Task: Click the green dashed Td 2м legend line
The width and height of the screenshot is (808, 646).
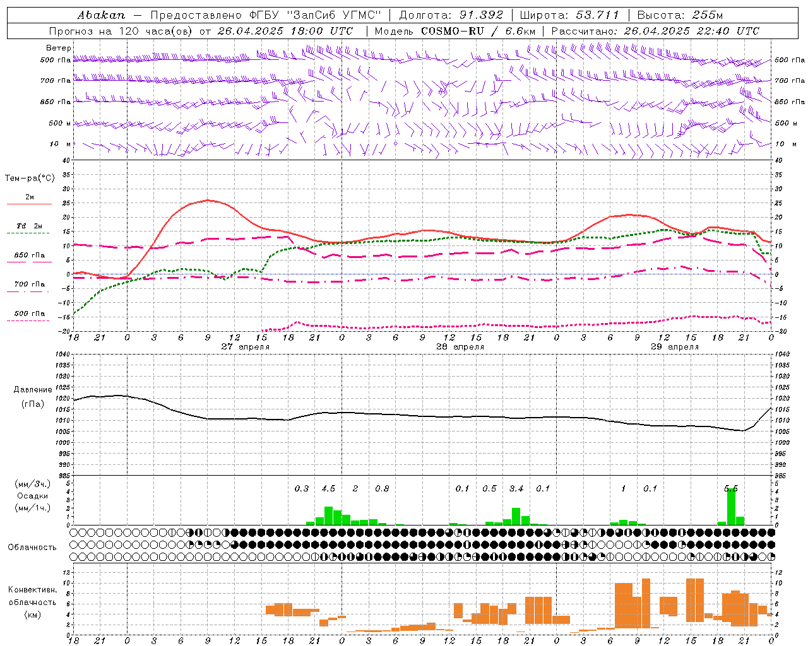Action: [28, 233]
